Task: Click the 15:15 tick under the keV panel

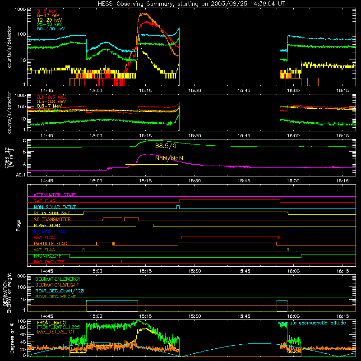Action: click(x=145, y=91)
